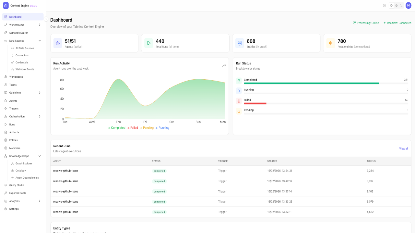Open the terminal theme icon in header
415x233 pixels.
pyautogui.click(x=401, y=6)
